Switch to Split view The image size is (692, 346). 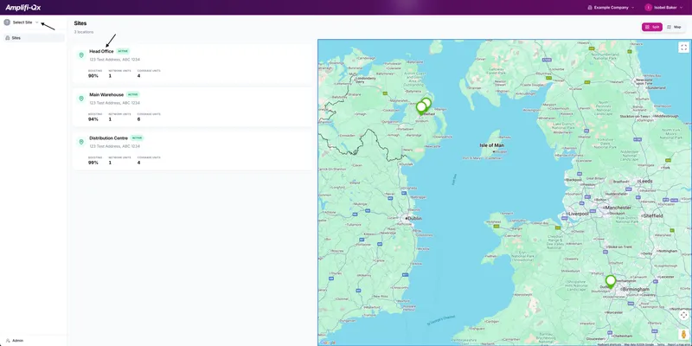[651, 27]
